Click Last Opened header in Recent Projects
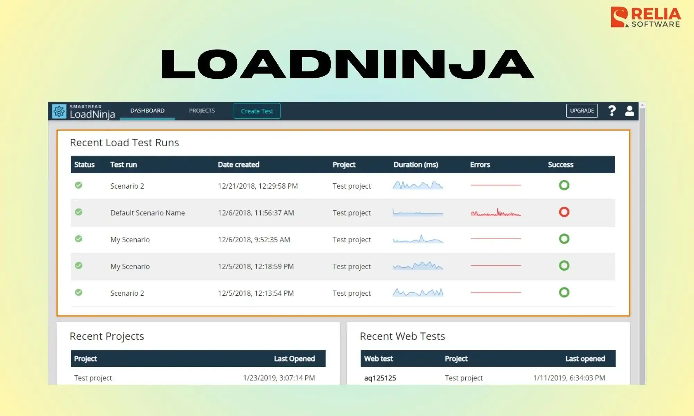Screen dimensions: 694x416 294,359
